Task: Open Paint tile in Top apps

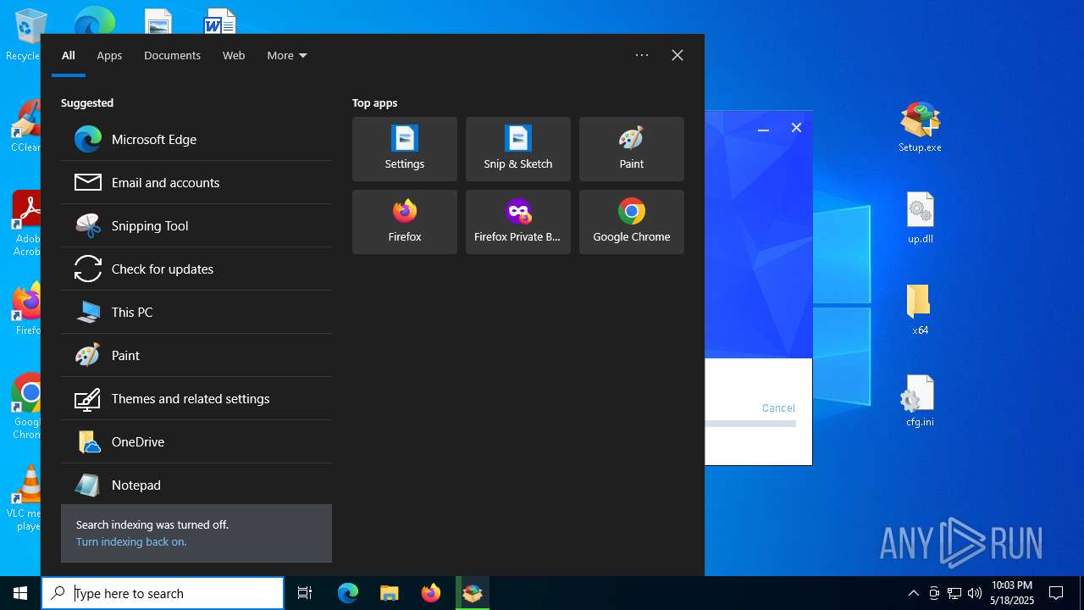Action: [632, 149]
